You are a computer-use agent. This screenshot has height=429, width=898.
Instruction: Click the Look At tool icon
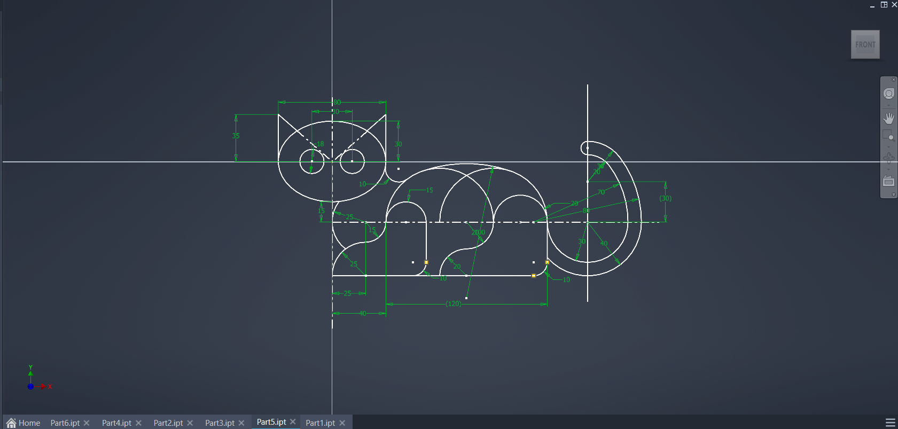click(888, 181)
